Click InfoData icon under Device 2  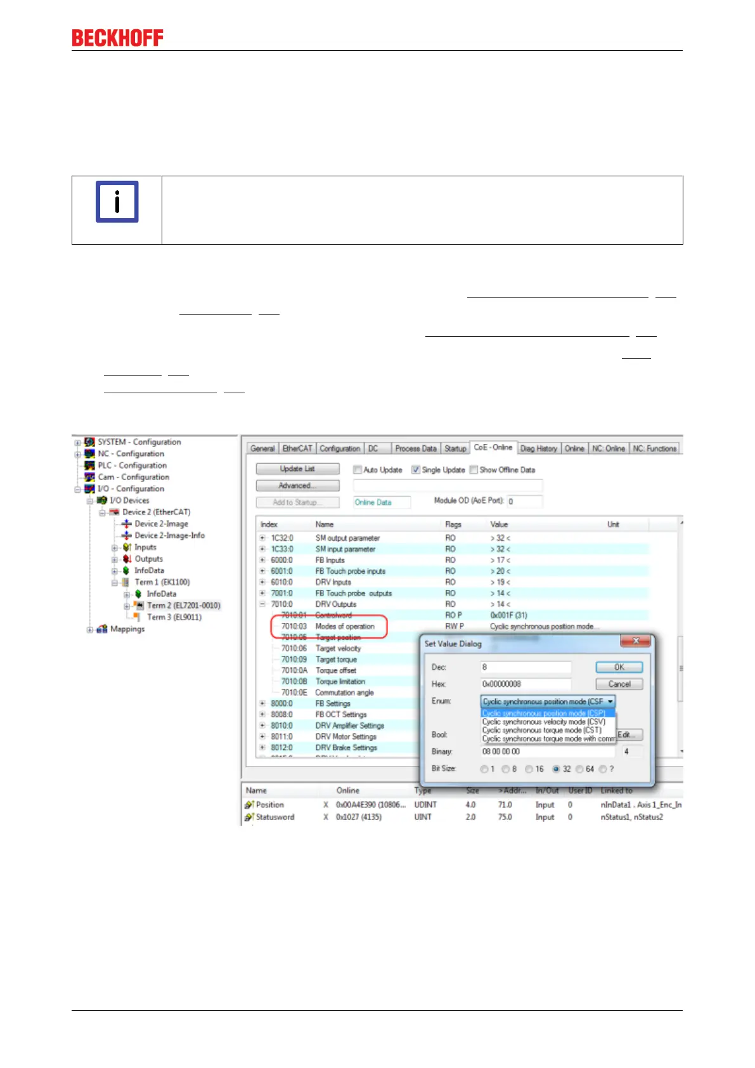click(x=126, y=571)
